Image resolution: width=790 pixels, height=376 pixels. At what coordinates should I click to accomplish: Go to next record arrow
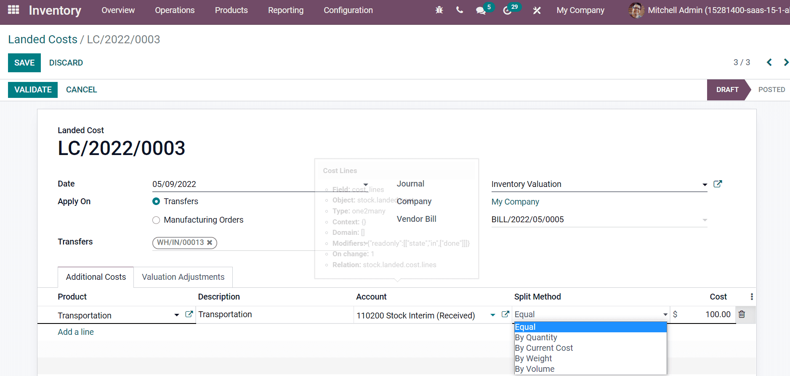[786, 62]
